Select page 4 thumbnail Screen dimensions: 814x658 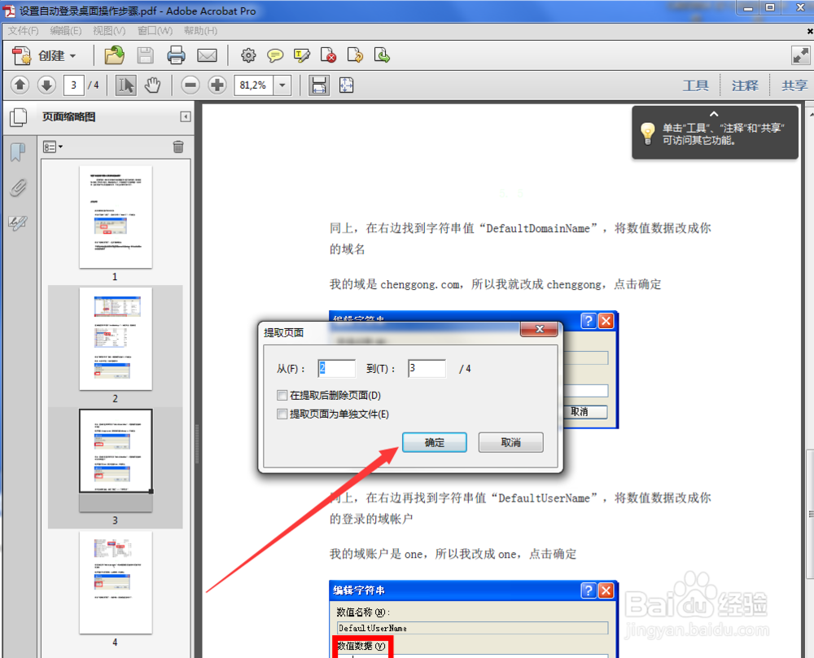point(116,582)
